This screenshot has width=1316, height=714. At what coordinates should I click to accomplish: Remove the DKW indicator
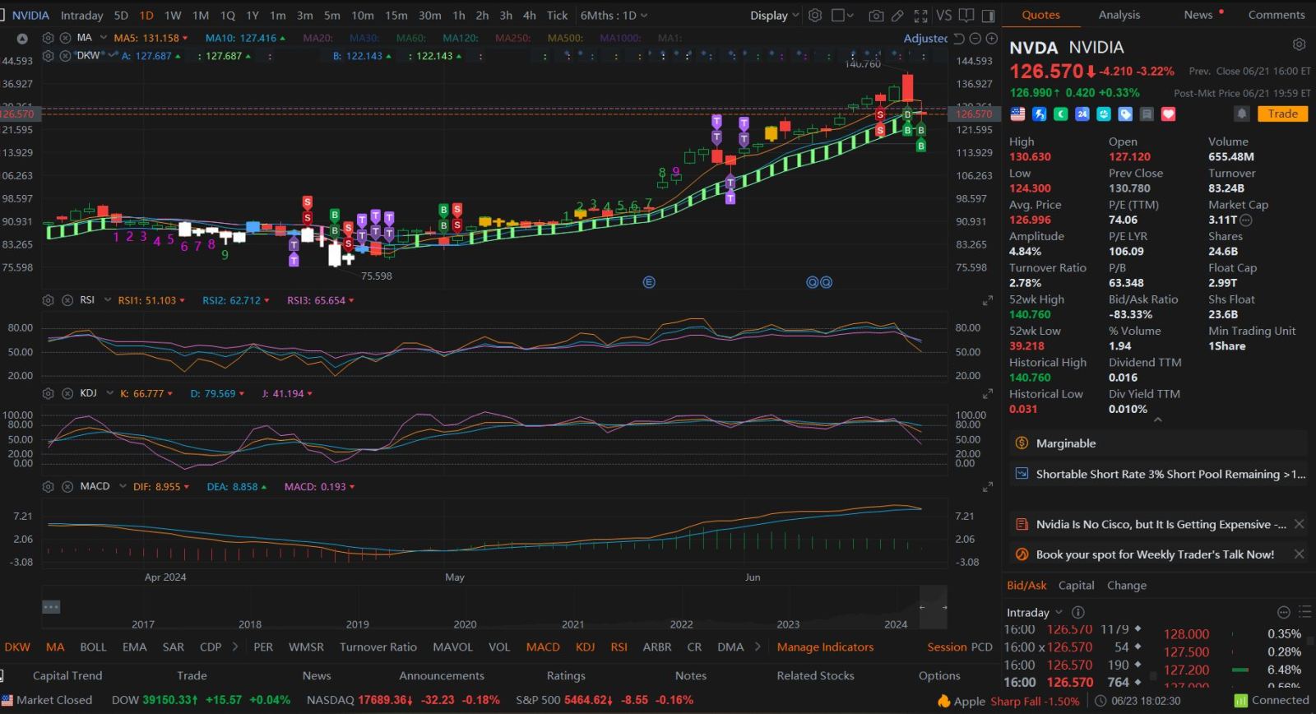(x=64, y=55)
